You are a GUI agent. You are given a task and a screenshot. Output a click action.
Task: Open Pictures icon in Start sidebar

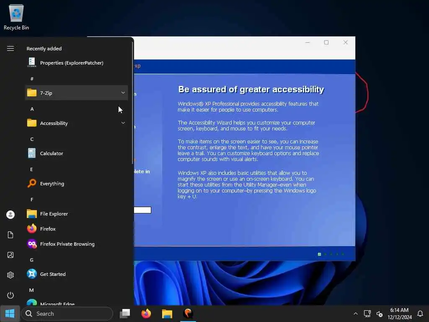[x=10, y=255]
